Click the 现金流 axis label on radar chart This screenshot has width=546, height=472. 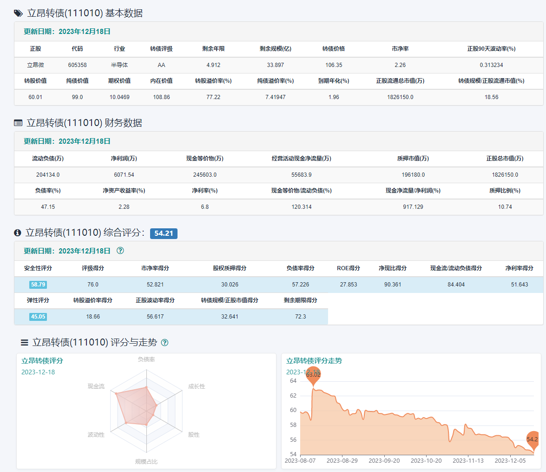[96, 386]
